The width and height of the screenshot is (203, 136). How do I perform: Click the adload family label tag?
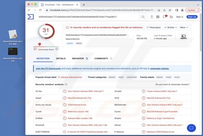click(x=159, y=77)
